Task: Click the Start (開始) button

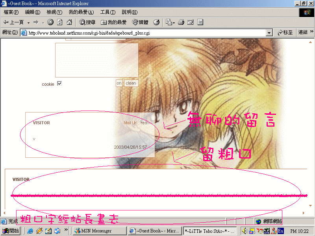Action: (11, 231)
